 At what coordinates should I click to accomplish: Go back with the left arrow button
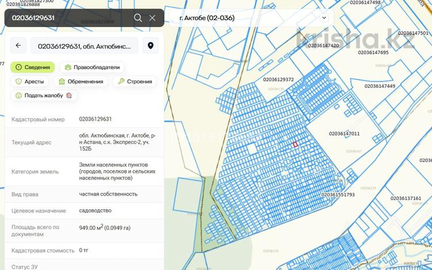point(18,45)
